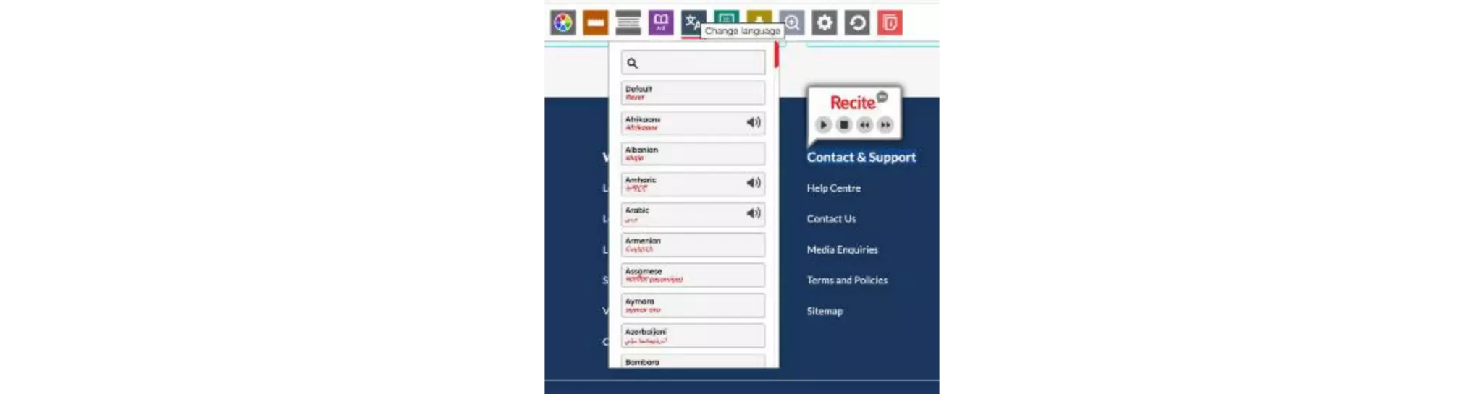This screenshot has height=394, width=1484.
Task: Toggle the screen mask tool
Action: (x=628, y=23)
